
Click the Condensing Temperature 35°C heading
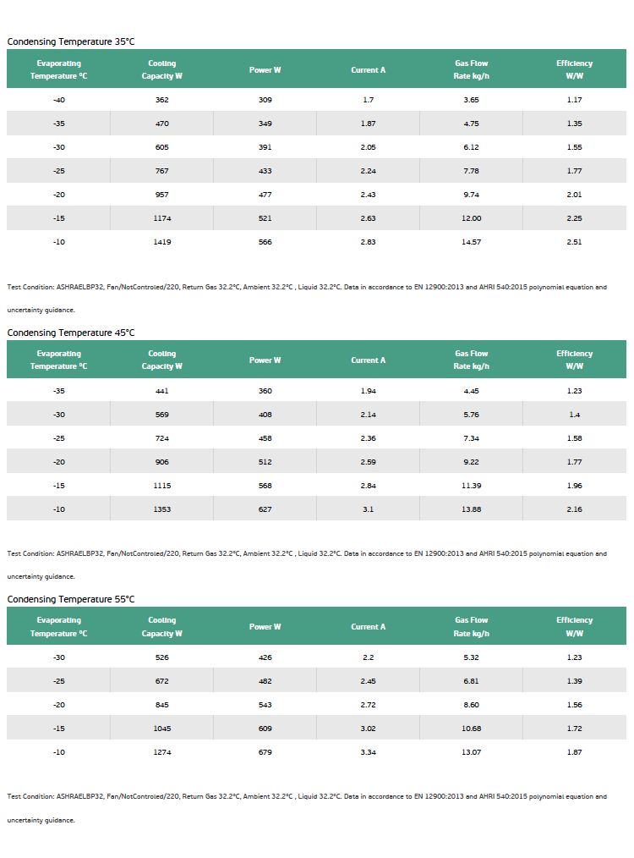[70, 41]
